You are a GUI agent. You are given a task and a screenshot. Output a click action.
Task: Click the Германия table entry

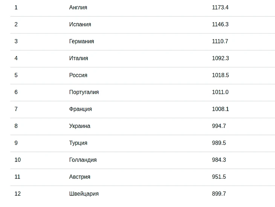point(81,41)
